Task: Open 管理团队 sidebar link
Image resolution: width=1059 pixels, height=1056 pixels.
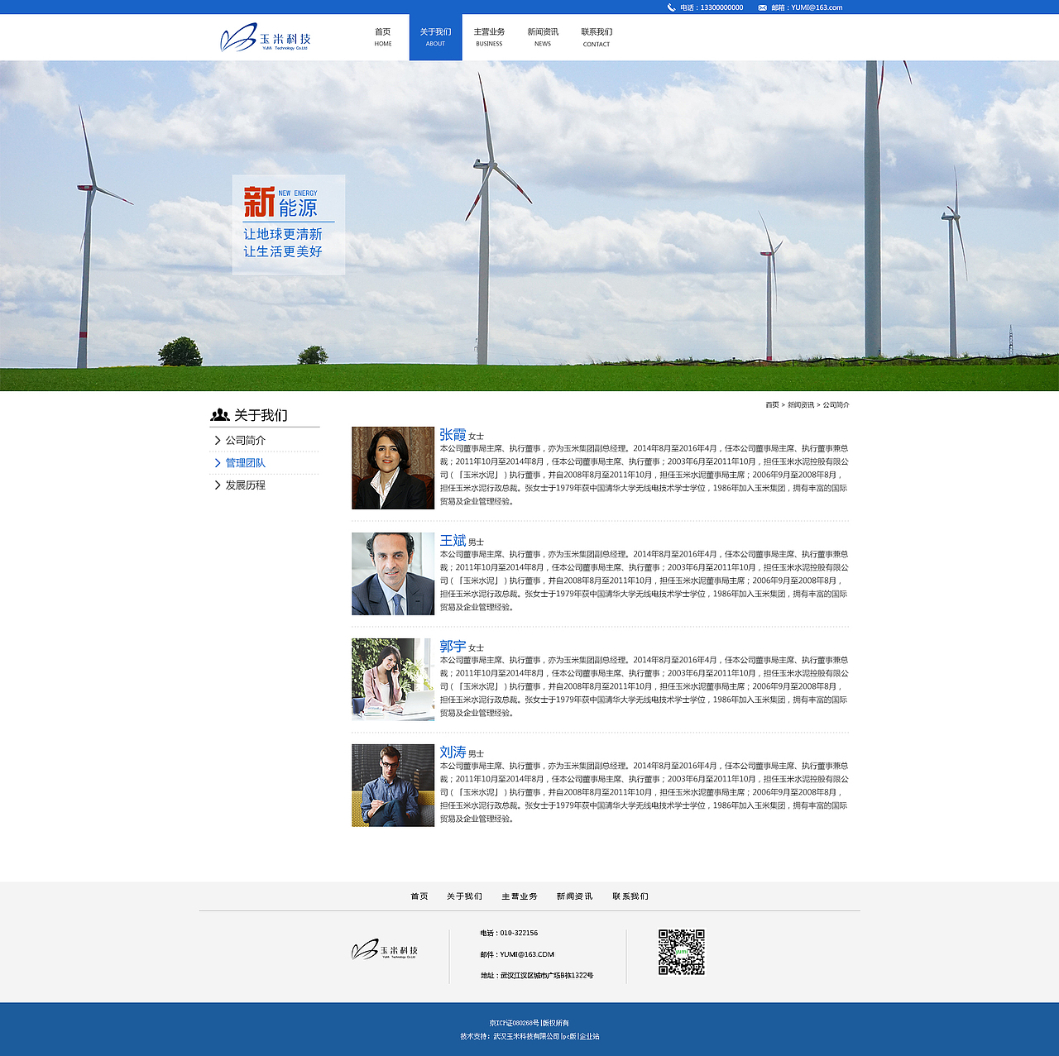Action: pos(246,463)
